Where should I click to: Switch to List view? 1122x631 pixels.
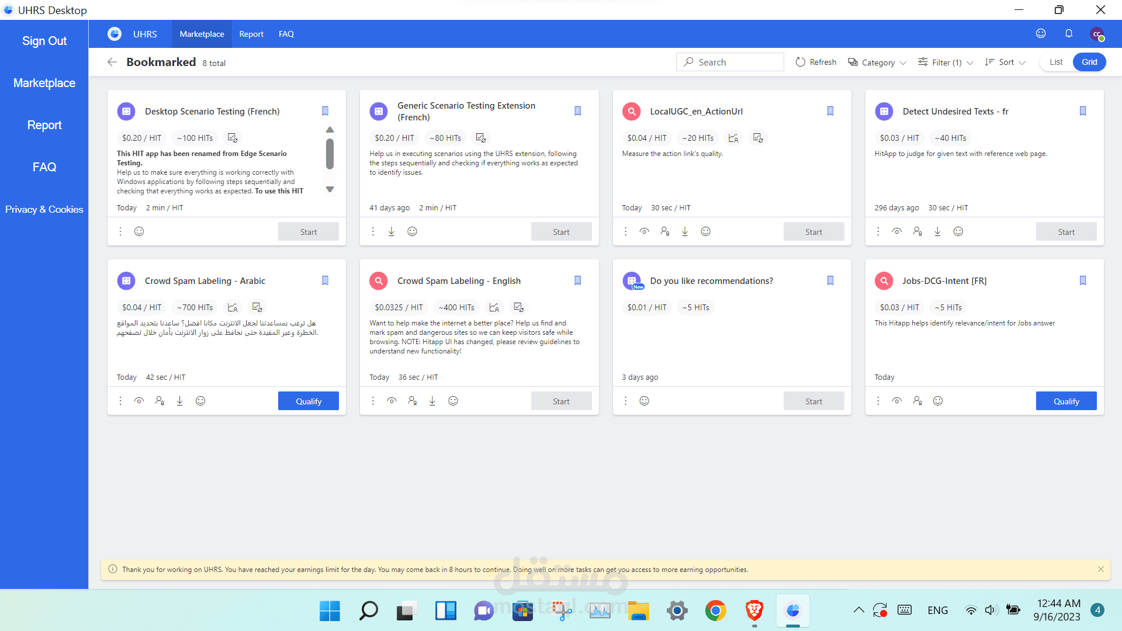(x=1056, y=62)
